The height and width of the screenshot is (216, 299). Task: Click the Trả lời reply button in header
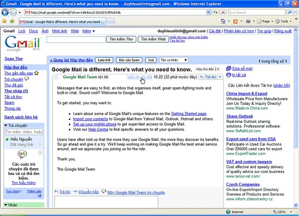pyautogui.click(x=208, y=77)
